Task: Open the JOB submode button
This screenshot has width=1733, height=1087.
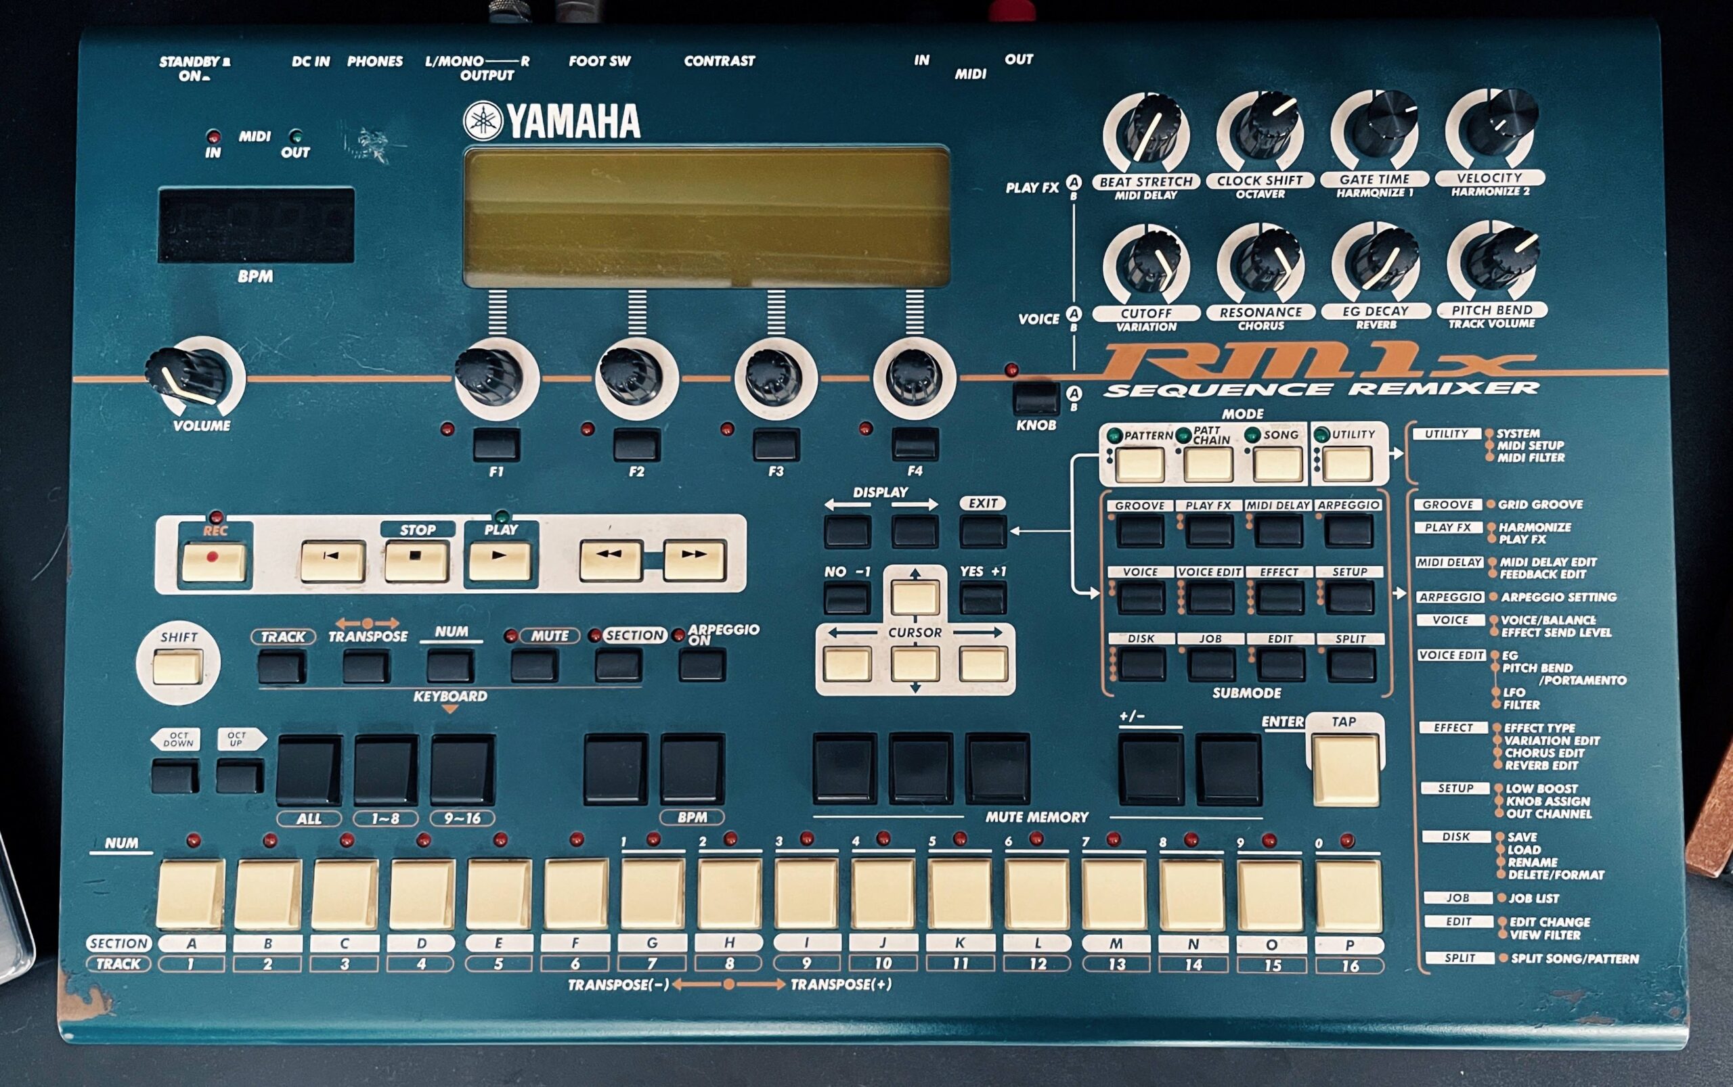Action: point(1212,664)
